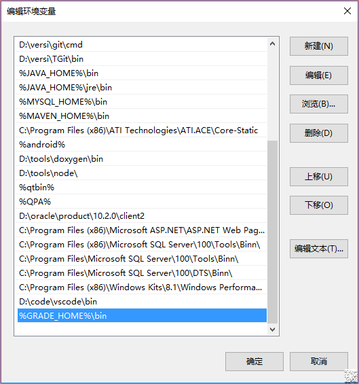Select the D:\code\vscode\bin entry
Screen dimensions: 359x384
click(x=141, y=302)
